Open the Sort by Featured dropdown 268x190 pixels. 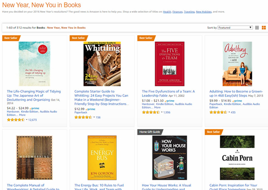point(235,27)
